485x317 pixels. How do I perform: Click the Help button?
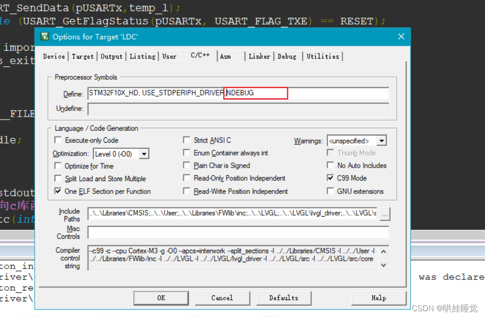tap(379, 298)
